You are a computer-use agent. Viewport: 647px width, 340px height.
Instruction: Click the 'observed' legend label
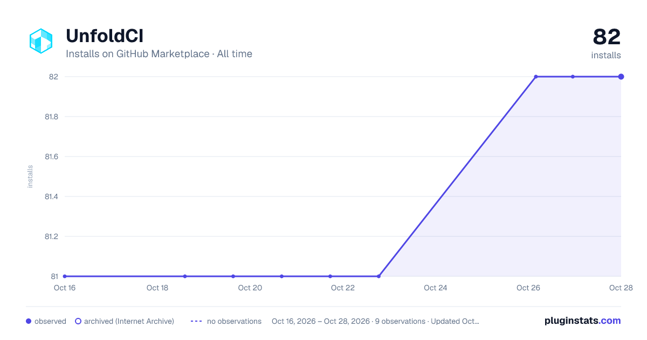click(50, 321)
